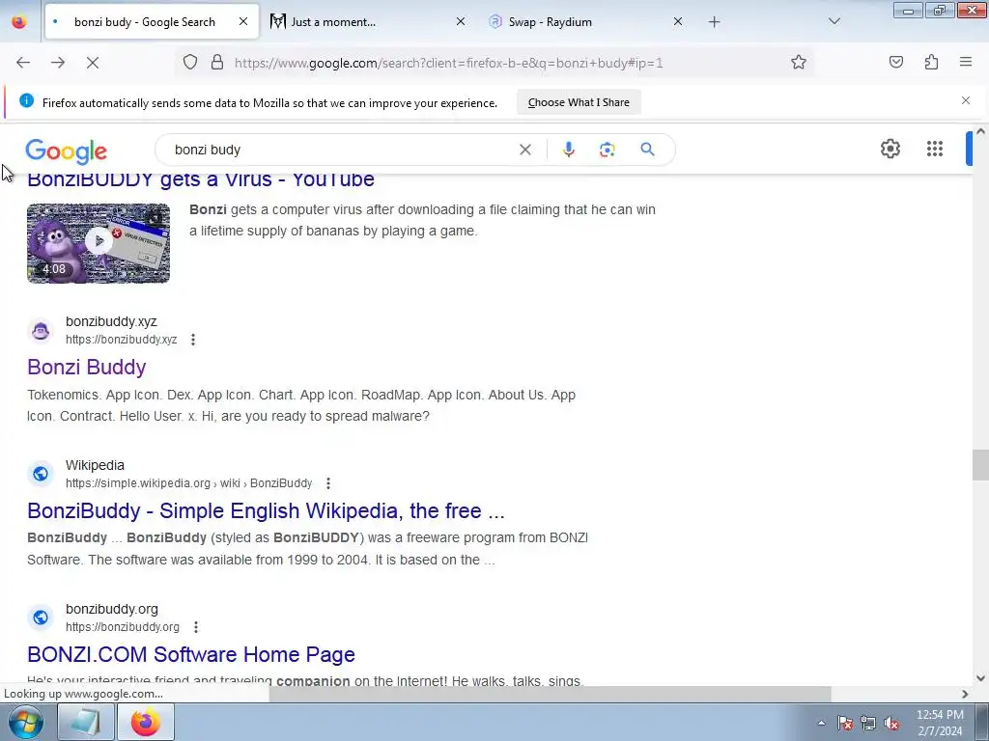
Task: Open the Extensions puzzle icon
Action: [932, 62]
